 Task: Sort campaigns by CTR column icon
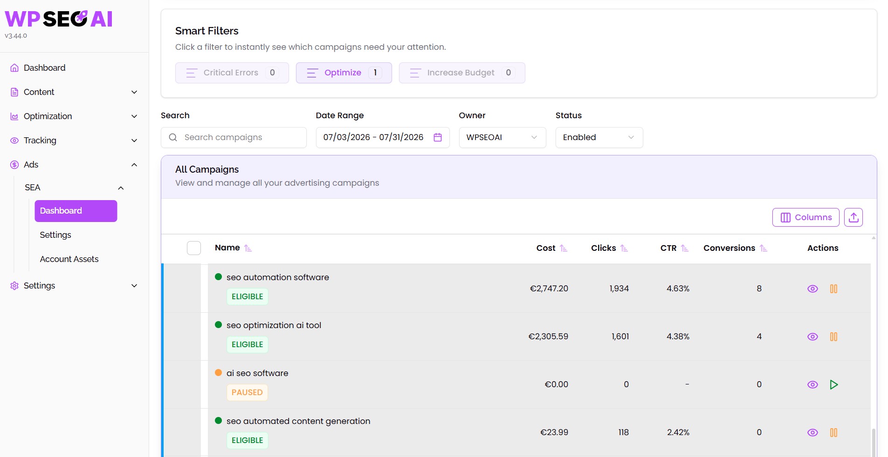coord(684,248)
